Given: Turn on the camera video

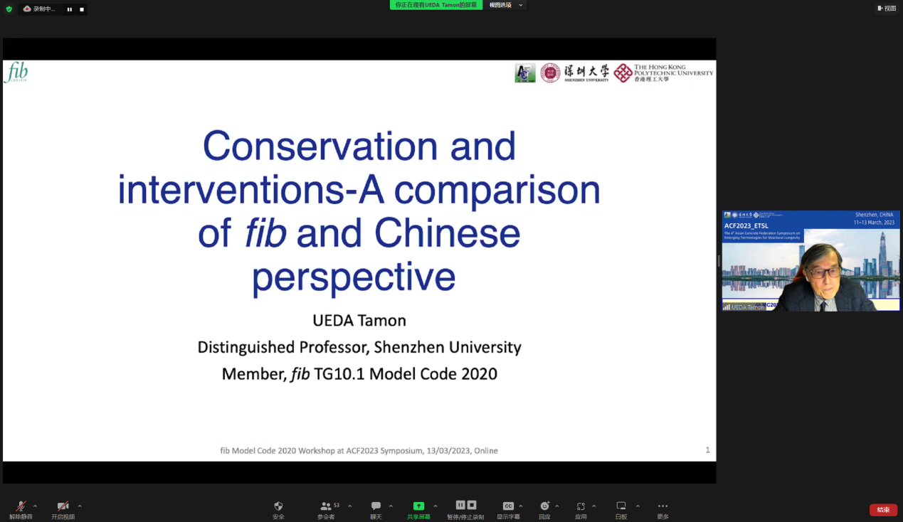Looking at the screenshot, I should 63,506.
